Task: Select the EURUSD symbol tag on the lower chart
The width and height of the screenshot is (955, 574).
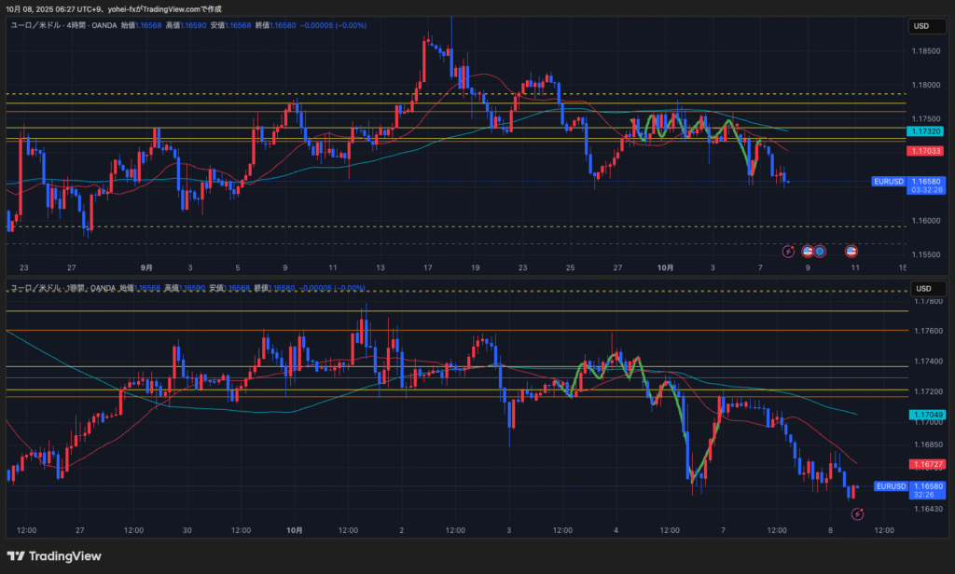Action: (x=891, y=485)
